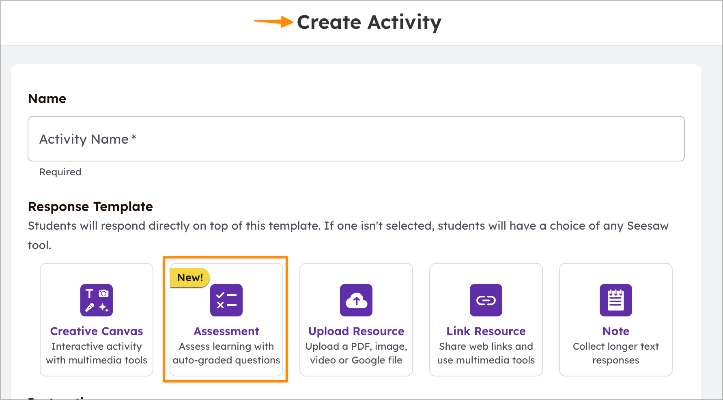Select the Creative Canvas template icon
This screenshot has width=723, height=400.
click(96, 300)
